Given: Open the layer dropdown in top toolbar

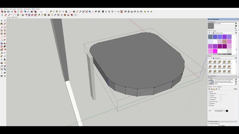Looking at the screenshot, I should pos(42,12).
